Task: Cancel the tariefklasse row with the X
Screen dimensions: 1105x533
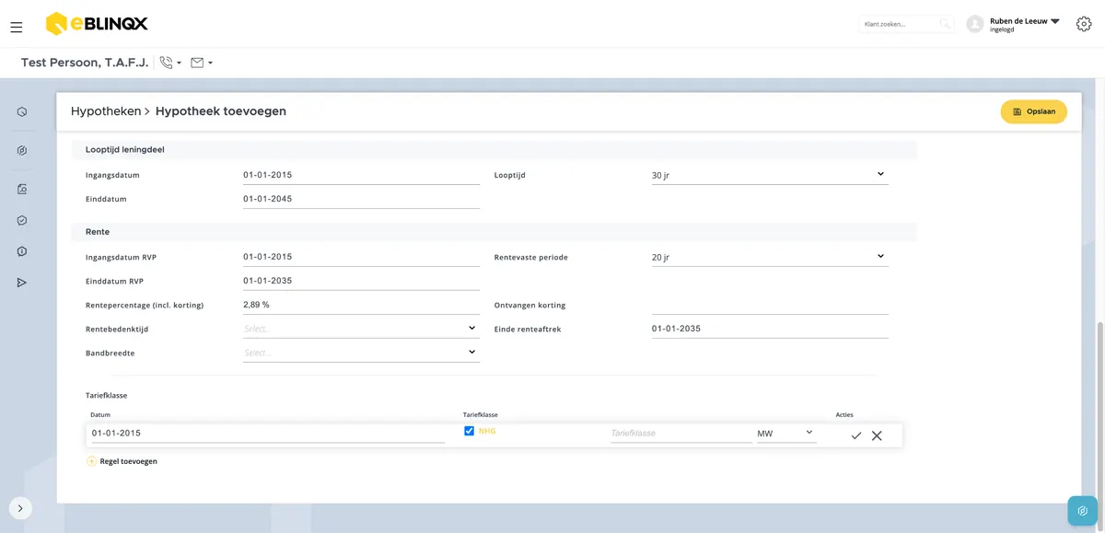Action: coord(877,435)
